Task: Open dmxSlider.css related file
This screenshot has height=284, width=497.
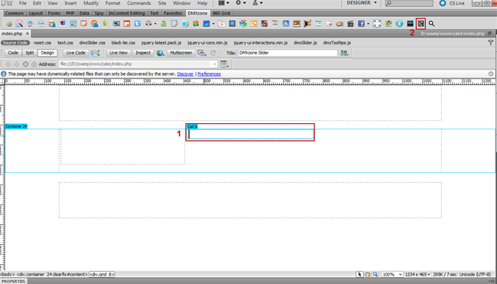Action: click(x=93, y=43)
